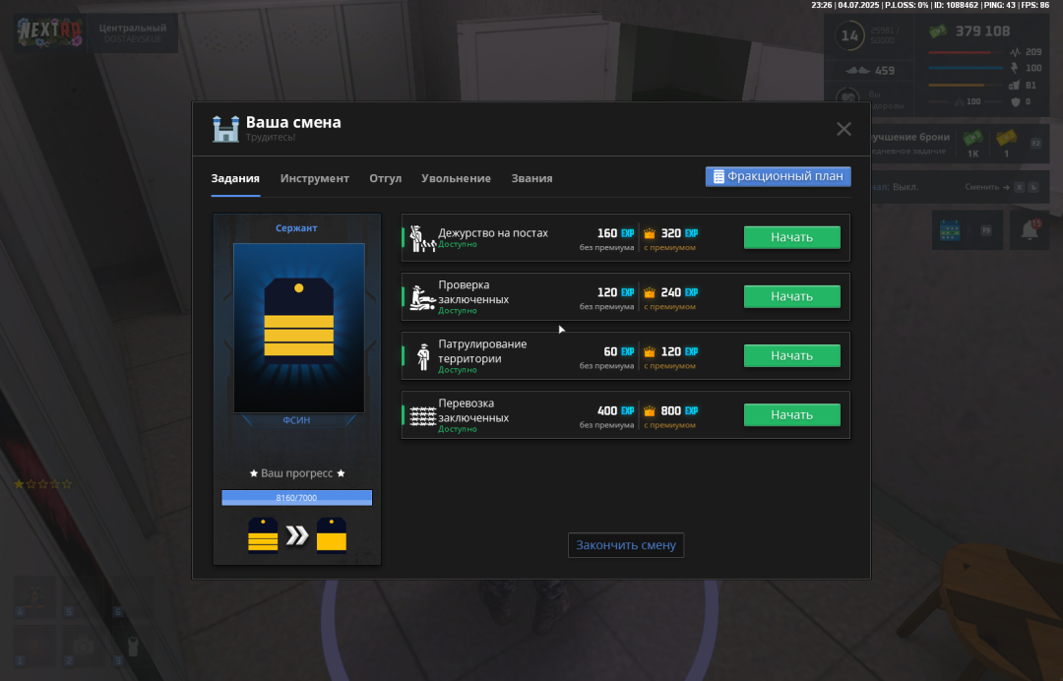Click the premium crown icon beside 800 EXP
This screenshot has width=1063, height=681.
(x=650, y=411)
